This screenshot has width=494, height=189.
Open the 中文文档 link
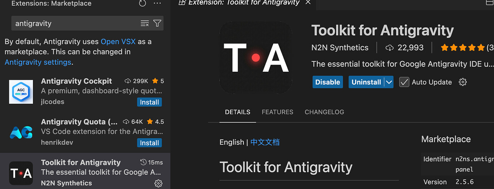265,142
